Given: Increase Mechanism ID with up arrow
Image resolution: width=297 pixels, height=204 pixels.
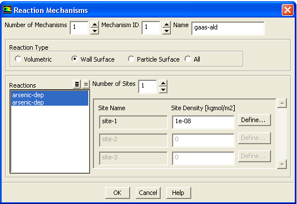Looking at the screenshot, I should pos(166,25).
